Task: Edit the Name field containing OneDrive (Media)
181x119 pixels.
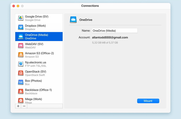Action: pyautogui.click(x=115, y=31)
